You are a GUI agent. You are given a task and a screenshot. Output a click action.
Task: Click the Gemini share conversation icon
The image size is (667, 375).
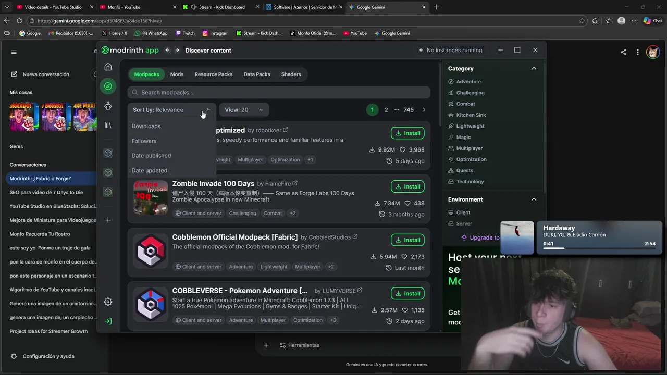coord(623,52)
